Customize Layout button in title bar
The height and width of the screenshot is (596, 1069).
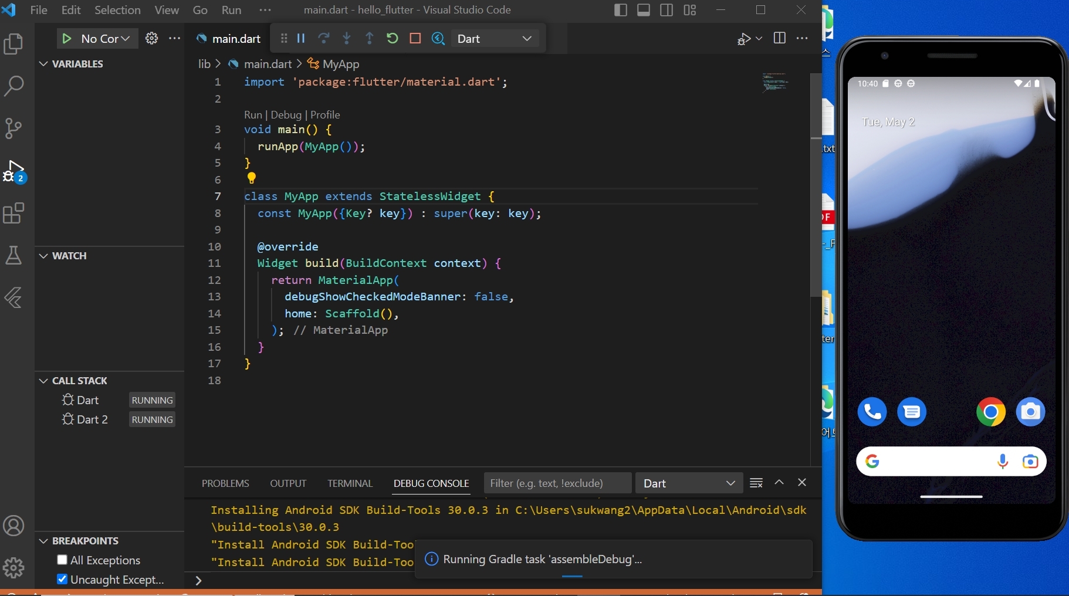[690, 10]
